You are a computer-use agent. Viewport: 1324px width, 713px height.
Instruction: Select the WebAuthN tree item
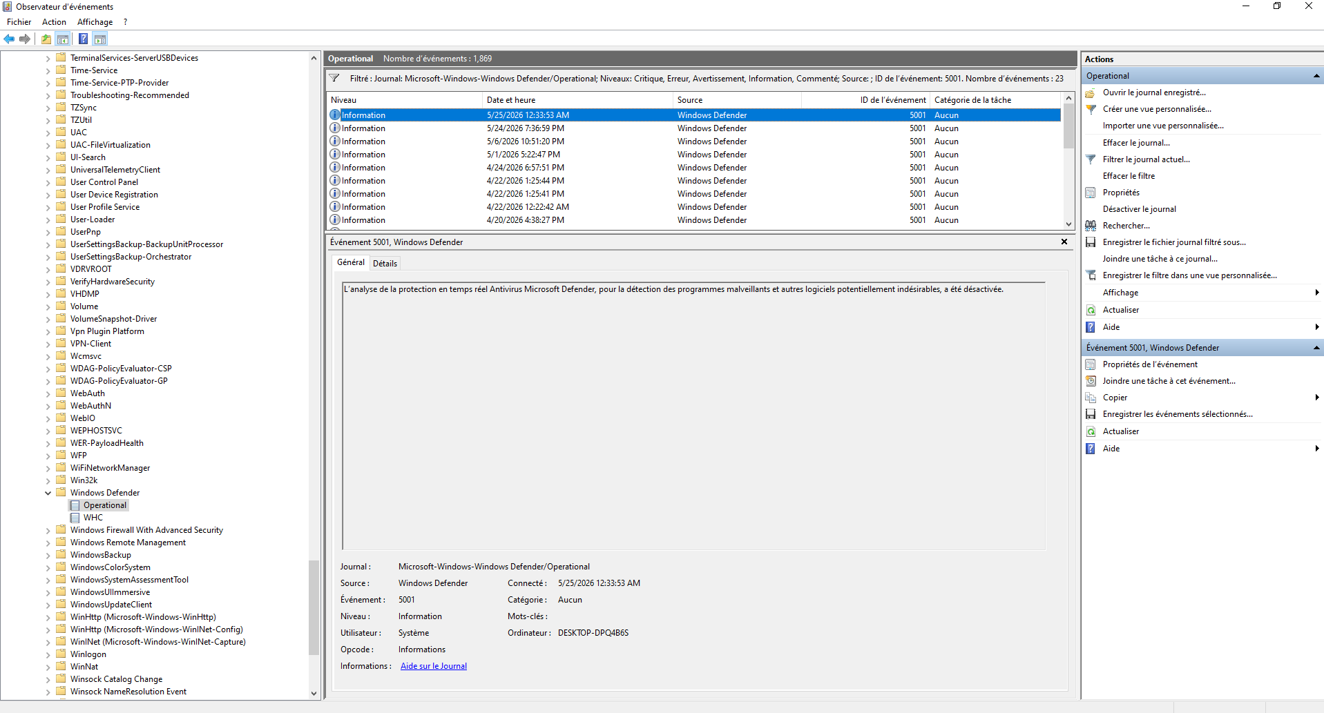pyautogui.click(x=90, y=406)
